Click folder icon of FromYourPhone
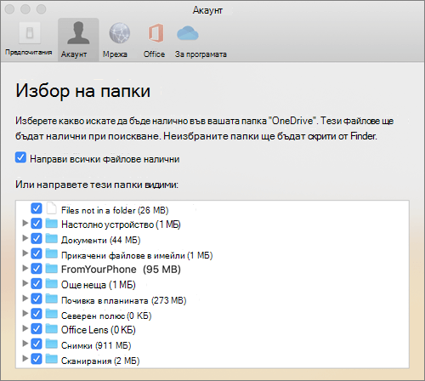Image resolution: width=425 pixels, height=381 pixels. pyautogui.click(x=52, y=269)
